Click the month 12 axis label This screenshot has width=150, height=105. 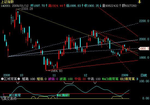click(86, 75)
